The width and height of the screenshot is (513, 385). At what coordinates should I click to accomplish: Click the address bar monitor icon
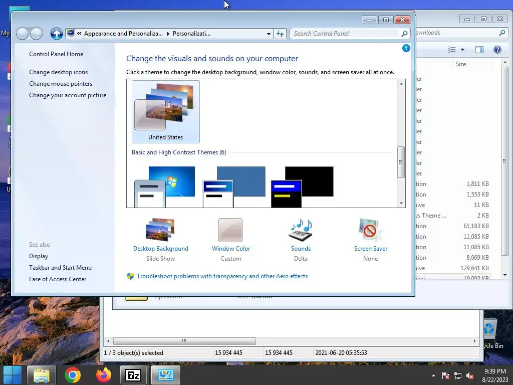(x=71, y=33)
